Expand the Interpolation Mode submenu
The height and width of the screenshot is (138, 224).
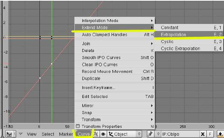pos(115,21)
